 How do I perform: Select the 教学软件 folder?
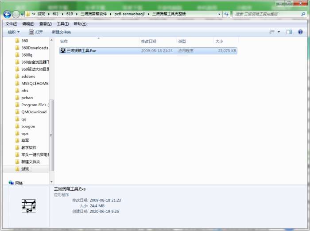[x=26, y=148]
